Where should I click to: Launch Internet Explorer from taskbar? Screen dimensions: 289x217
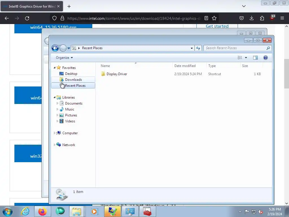click(x=25, y=211)
